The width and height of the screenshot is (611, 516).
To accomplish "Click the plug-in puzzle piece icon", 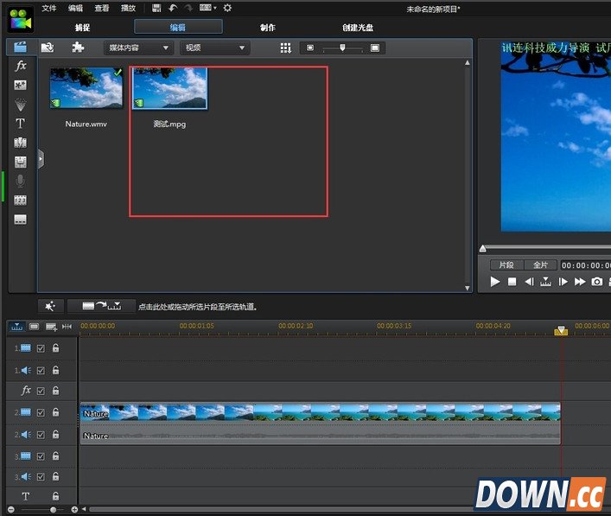I will click(x=78, y=48).
